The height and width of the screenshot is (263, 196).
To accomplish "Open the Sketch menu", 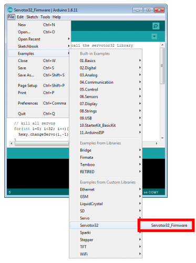I will coord(32,17).
